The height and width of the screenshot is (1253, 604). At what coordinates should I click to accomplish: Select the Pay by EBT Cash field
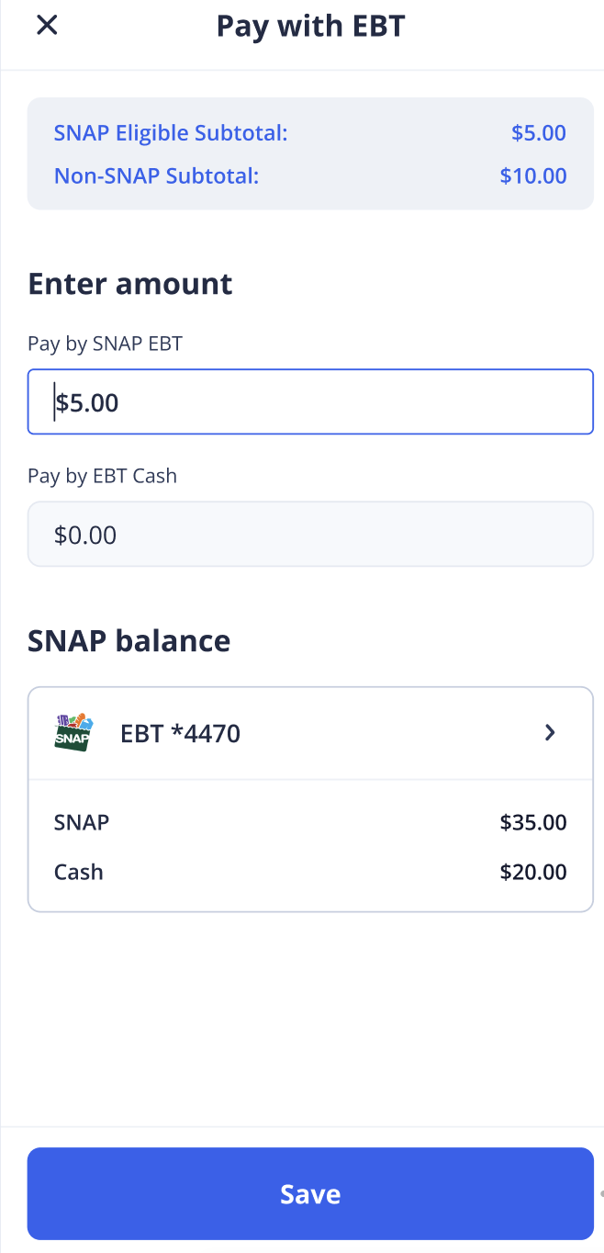click(310, 534)
